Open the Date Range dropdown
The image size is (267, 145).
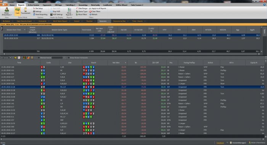pyautogui.click(x=82, y=8)
